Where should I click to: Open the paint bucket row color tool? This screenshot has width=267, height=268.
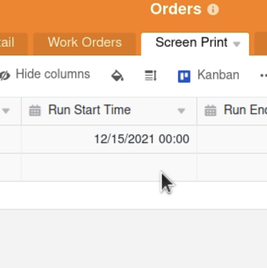pos(117,75)
